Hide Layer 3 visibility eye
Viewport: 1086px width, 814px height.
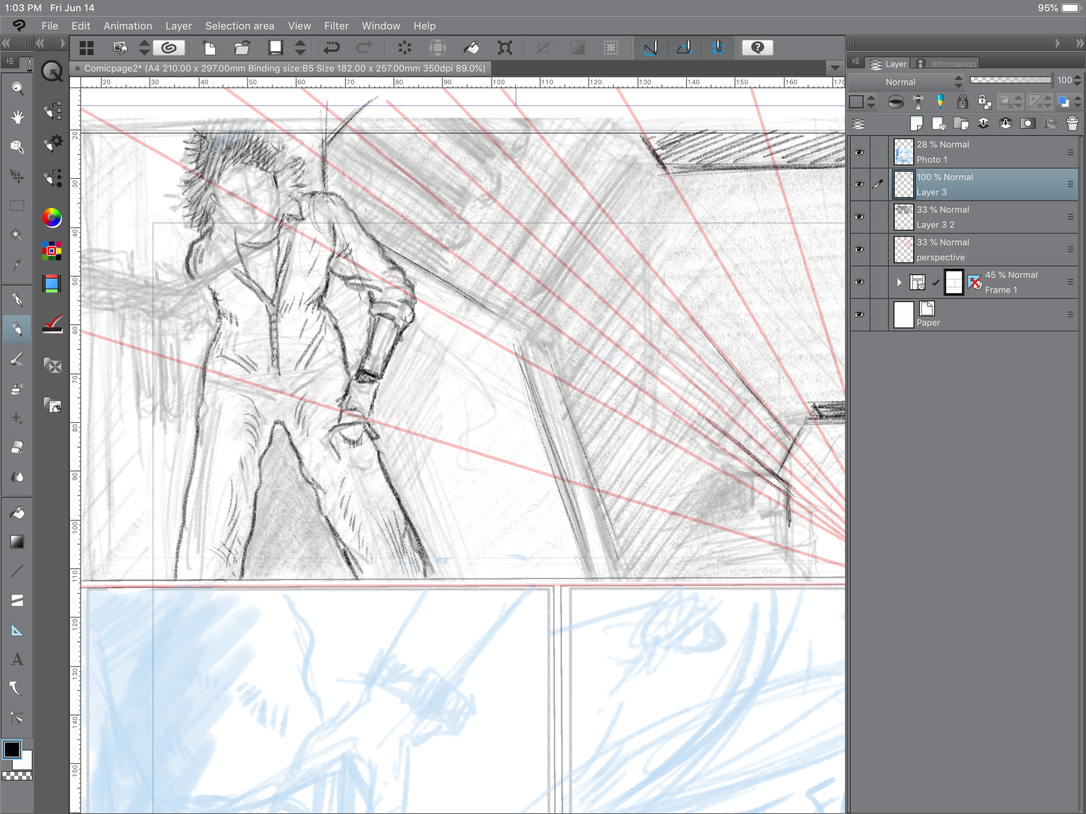pos(859,184)
